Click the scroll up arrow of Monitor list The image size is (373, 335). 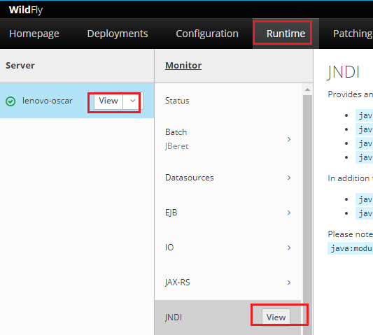coord(307,90)
